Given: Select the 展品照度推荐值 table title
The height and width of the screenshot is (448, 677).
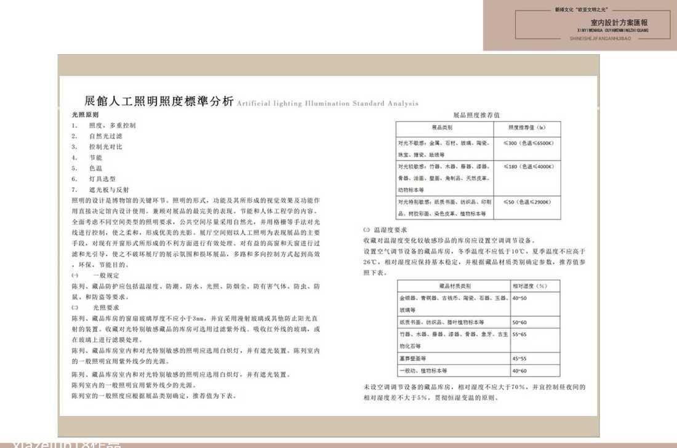Looking at the screenshot, I should [x=476, y=115].
